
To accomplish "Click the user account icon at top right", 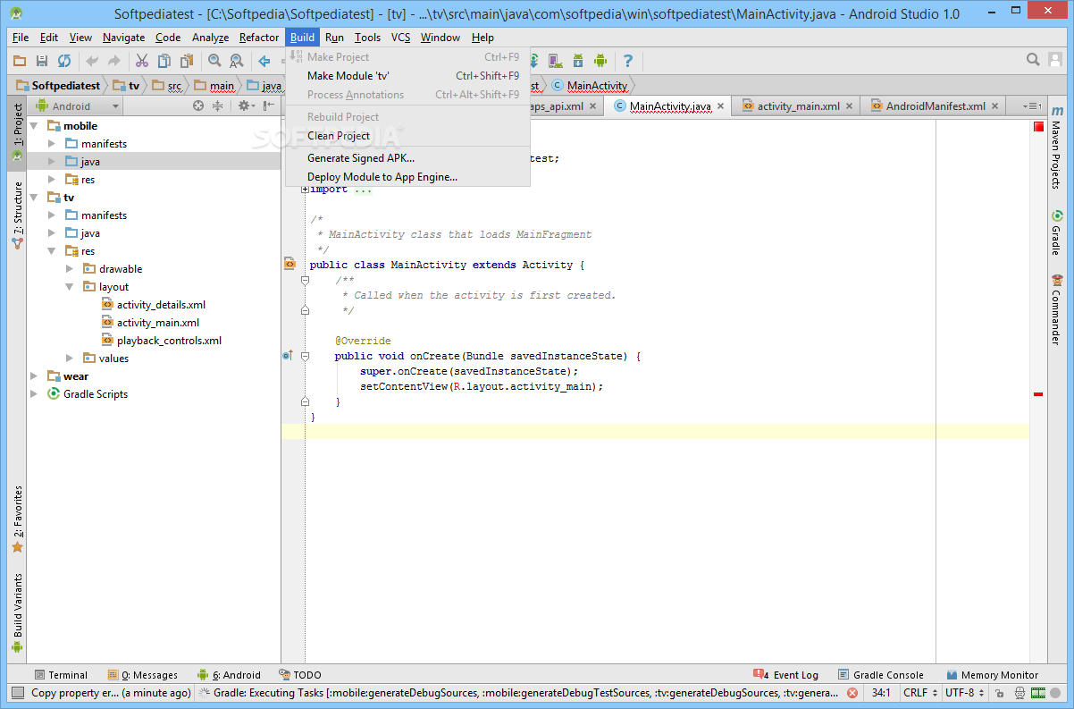I will click(1053, 60).
